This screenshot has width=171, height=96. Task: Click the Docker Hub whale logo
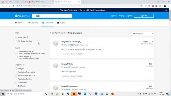pyautogui.click(x=22, y=16)
